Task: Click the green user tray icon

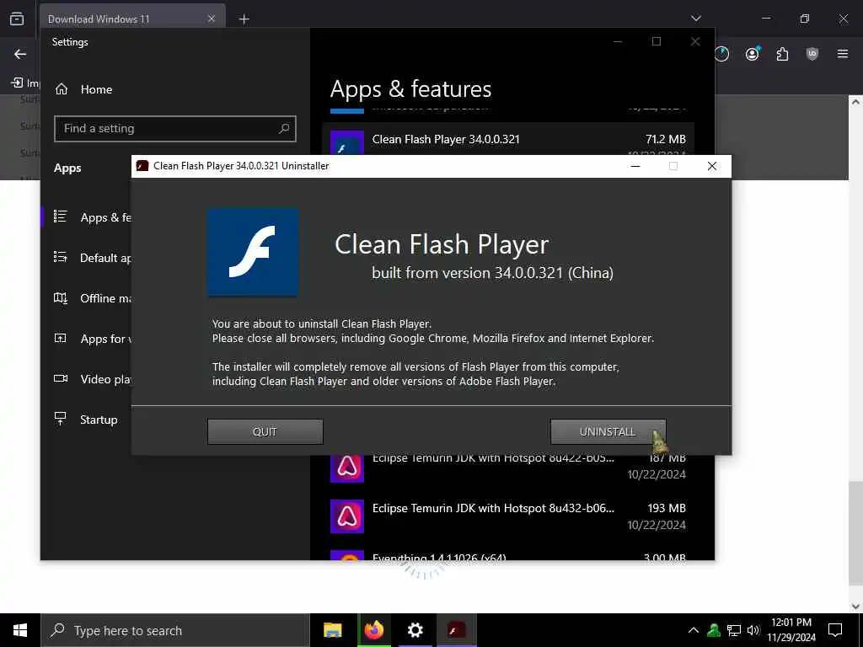Action: coord(714,630)
